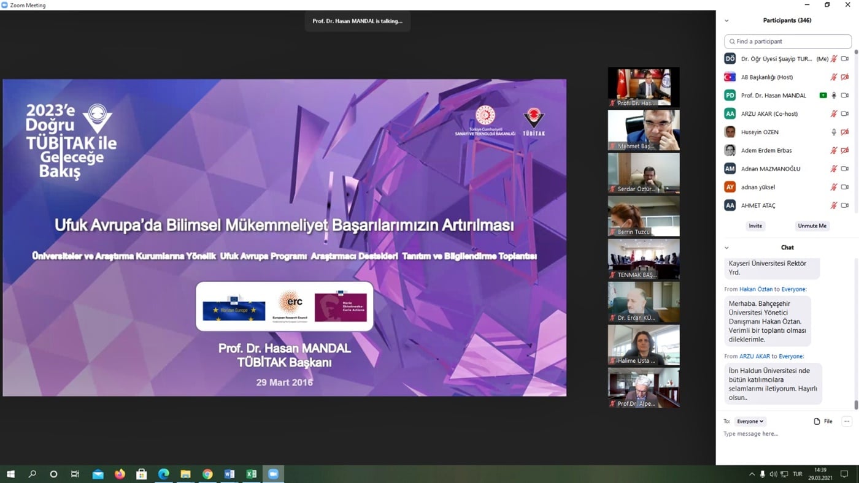Click PD avatar of Prof. Dr. Hasan MANDAL
859x483 pixels.
730,96
